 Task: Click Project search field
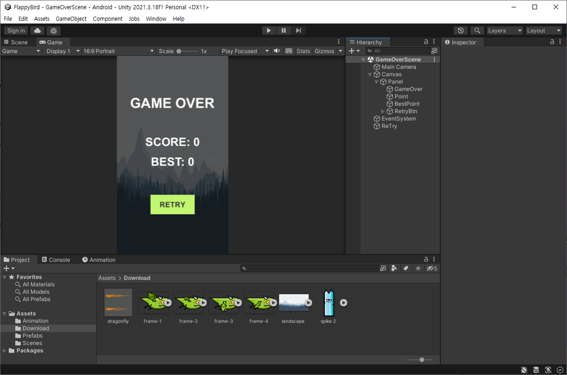[x=310, y=268]
